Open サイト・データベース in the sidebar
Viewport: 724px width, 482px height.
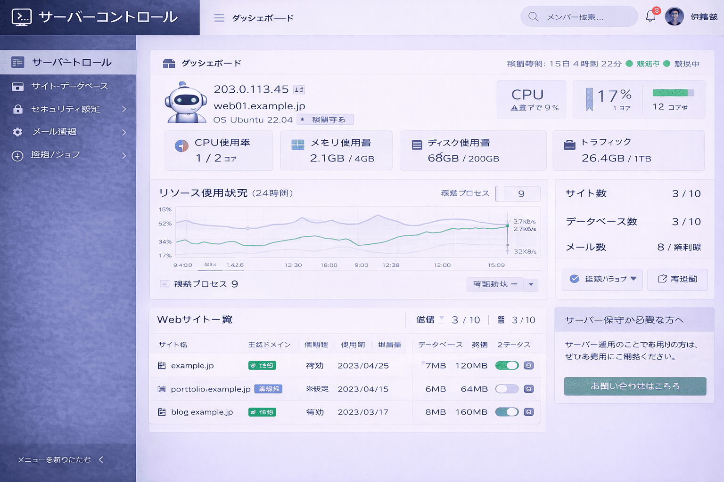69,86
